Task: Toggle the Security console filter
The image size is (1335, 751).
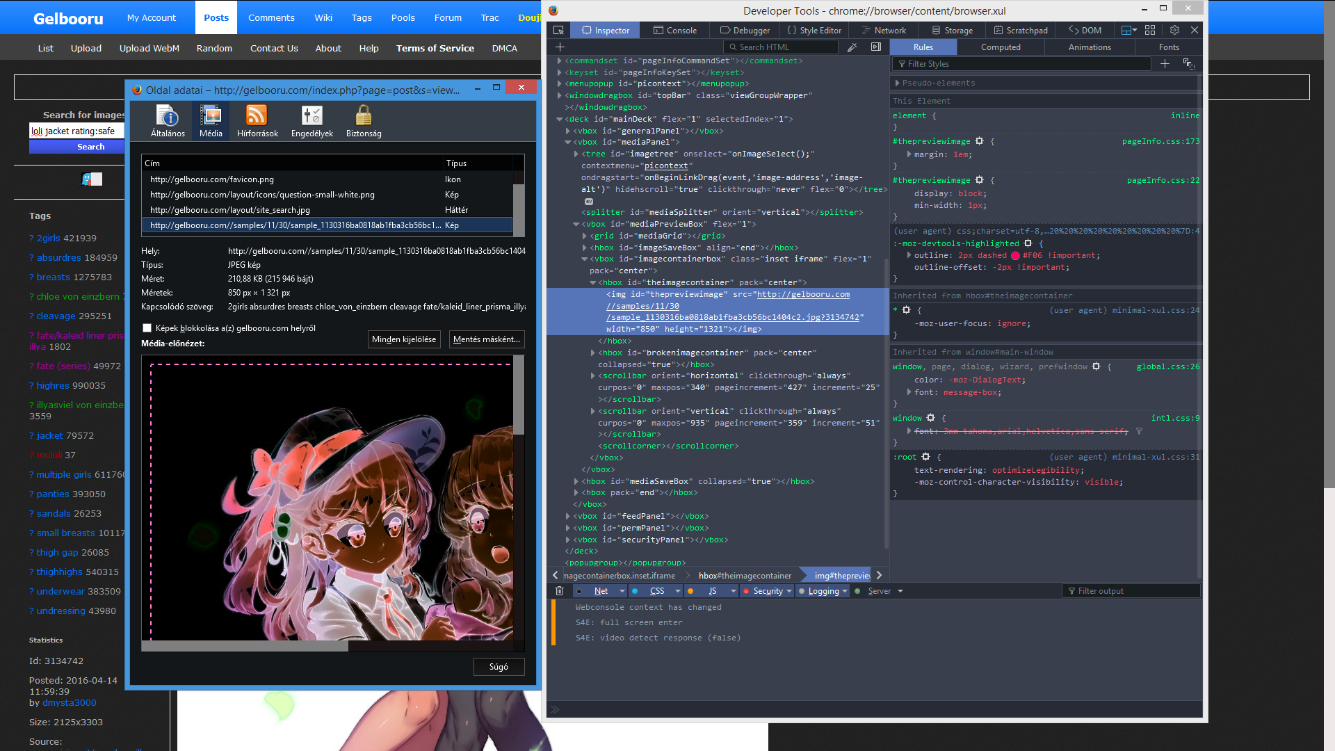Action: pyautogui.click(x=768, y=591)
